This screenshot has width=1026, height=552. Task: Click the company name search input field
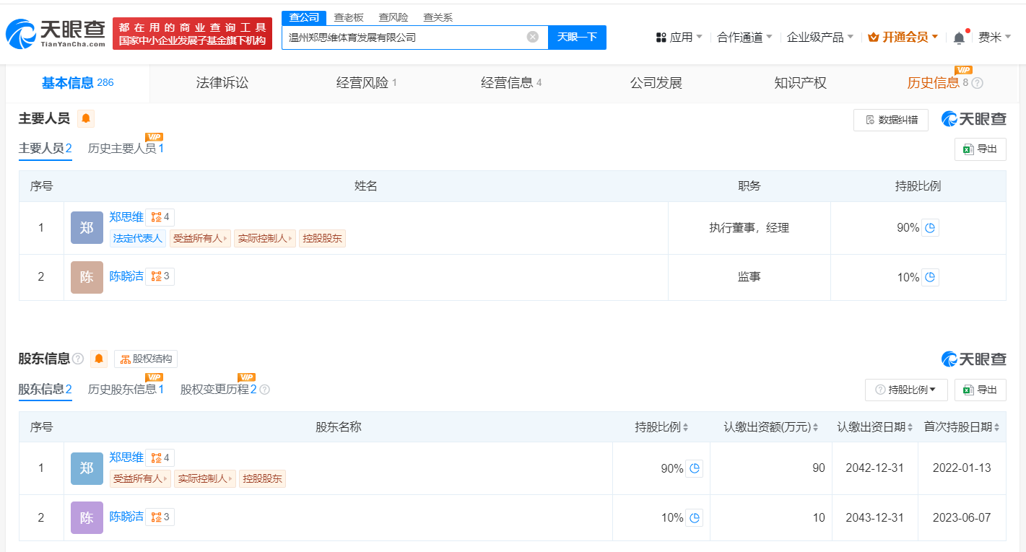click(x=404, y=37)
